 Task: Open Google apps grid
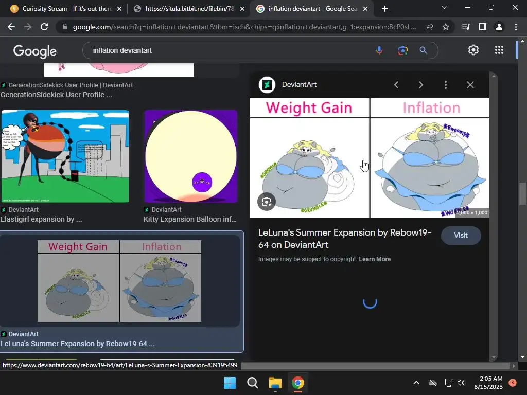[499, 50]
